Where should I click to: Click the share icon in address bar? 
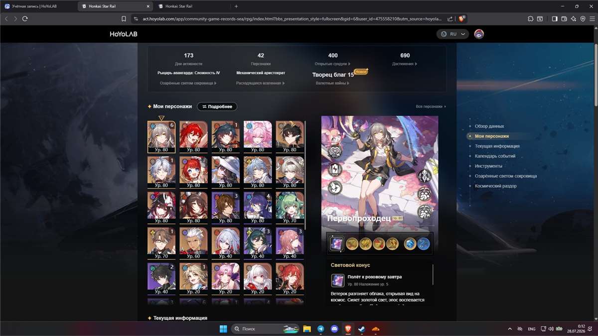(450, 18)
